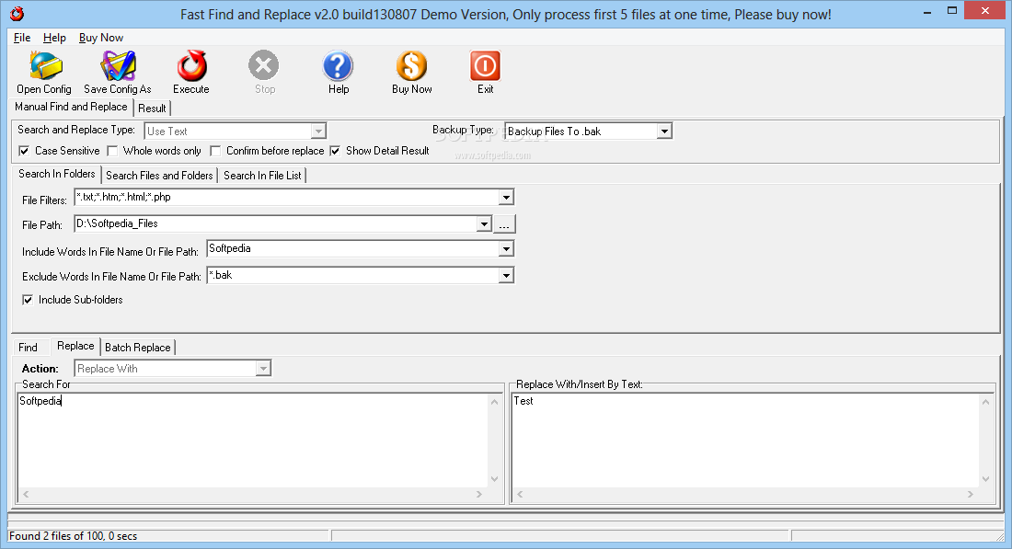
Task: Maximize the Fast Find and Replace window
Action: click(952, 11)
